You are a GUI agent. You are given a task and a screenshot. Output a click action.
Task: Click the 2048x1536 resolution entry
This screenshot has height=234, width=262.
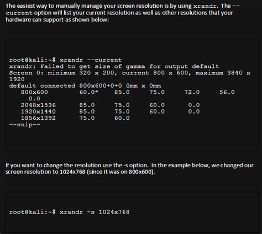pos(38,105)
